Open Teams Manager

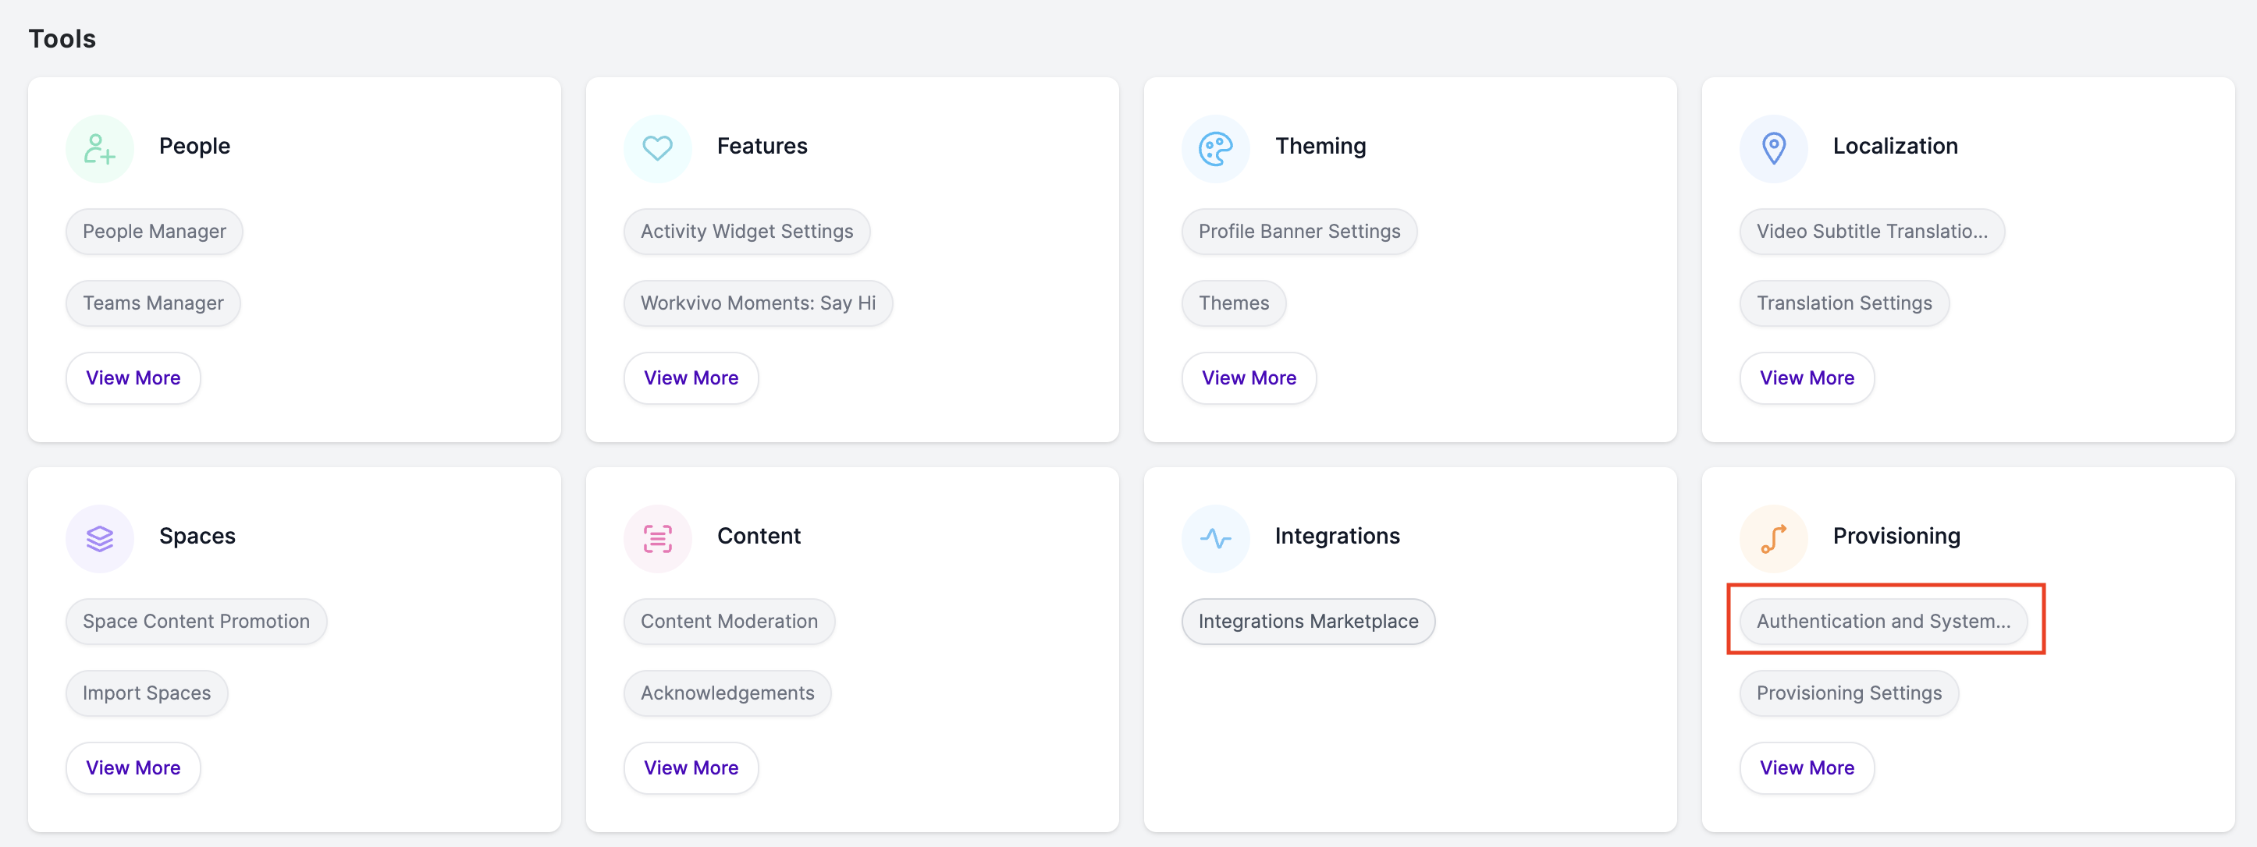tap(153, 303)
